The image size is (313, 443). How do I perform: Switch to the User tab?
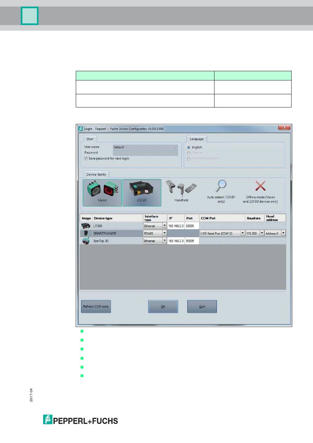90,139
